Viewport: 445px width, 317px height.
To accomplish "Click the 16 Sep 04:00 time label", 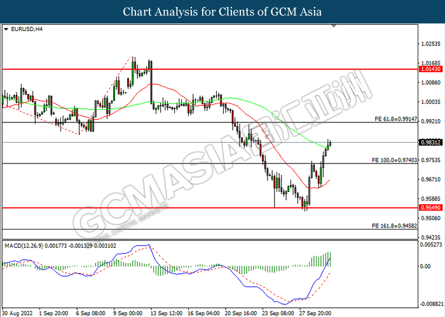I will 204,313.
